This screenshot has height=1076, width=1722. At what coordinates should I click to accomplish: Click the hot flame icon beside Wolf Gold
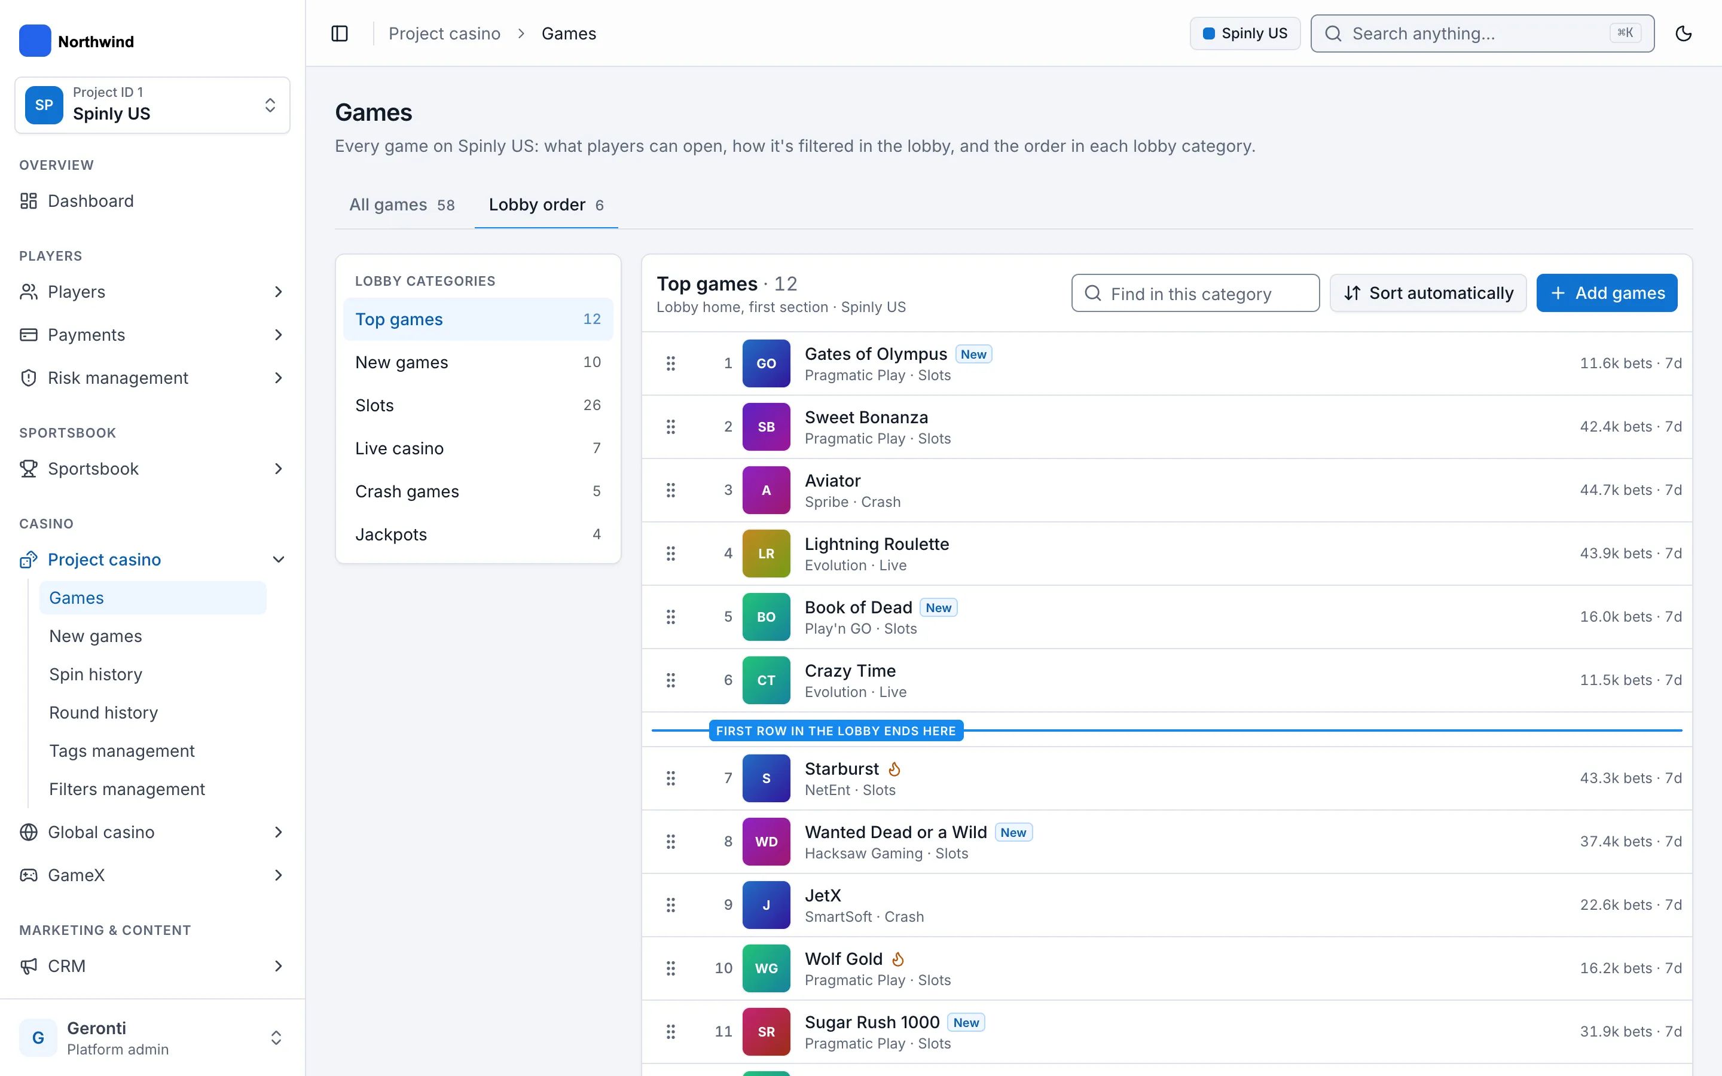click(x=898, y=959)
